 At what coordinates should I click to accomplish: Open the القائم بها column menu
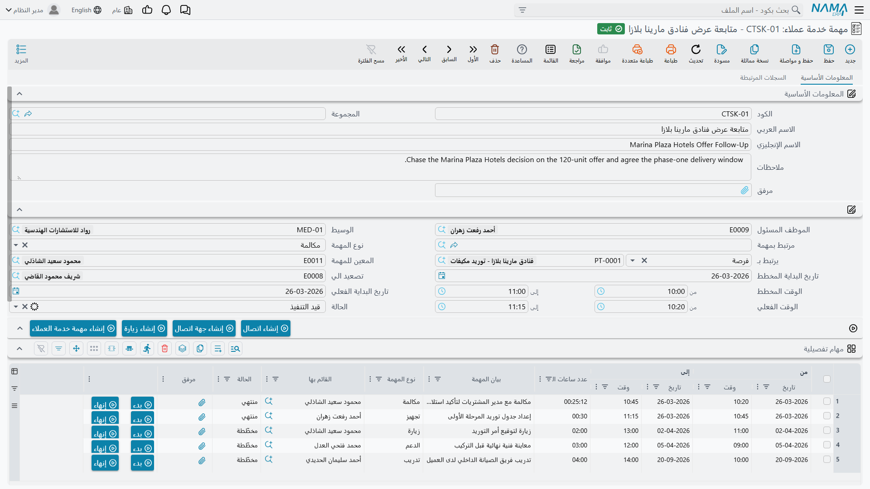[x=267, y=379]
